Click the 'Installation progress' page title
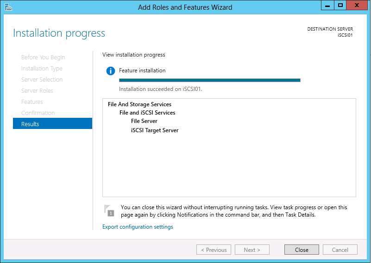Screen dimensions: 371x263 point(59,33)
